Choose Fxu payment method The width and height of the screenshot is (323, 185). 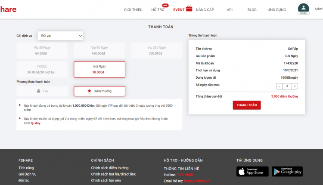pyautogui.click(x=42, y=91)
